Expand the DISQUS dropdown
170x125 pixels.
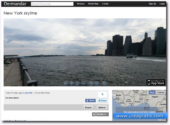point(102,114)
